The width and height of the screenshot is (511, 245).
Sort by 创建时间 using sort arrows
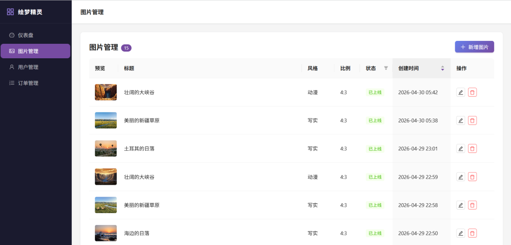click(x=442, y=68)
